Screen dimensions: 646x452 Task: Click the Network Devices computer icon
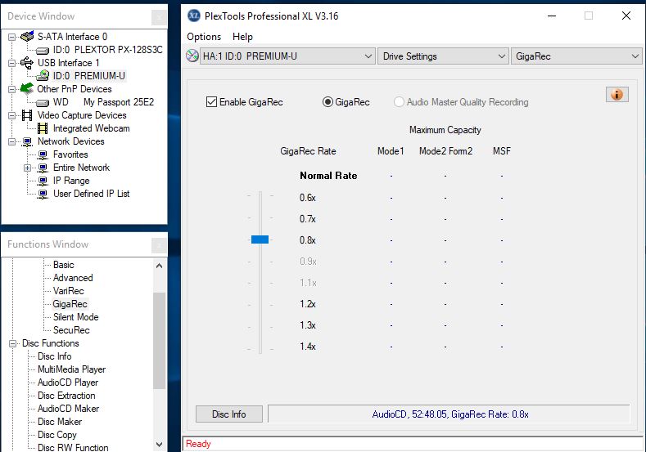click(27, 141)
